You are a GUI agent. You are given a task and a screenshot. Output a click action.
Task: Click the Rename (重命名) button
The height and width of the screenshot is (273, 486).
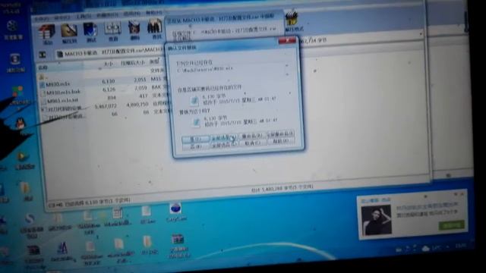252,136
